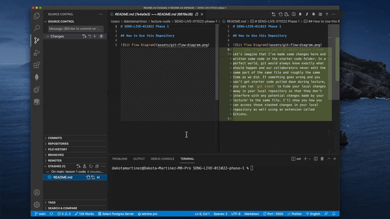Toggle bullet list formatting
Screen dimensions: 390x219
coord(320,14)
